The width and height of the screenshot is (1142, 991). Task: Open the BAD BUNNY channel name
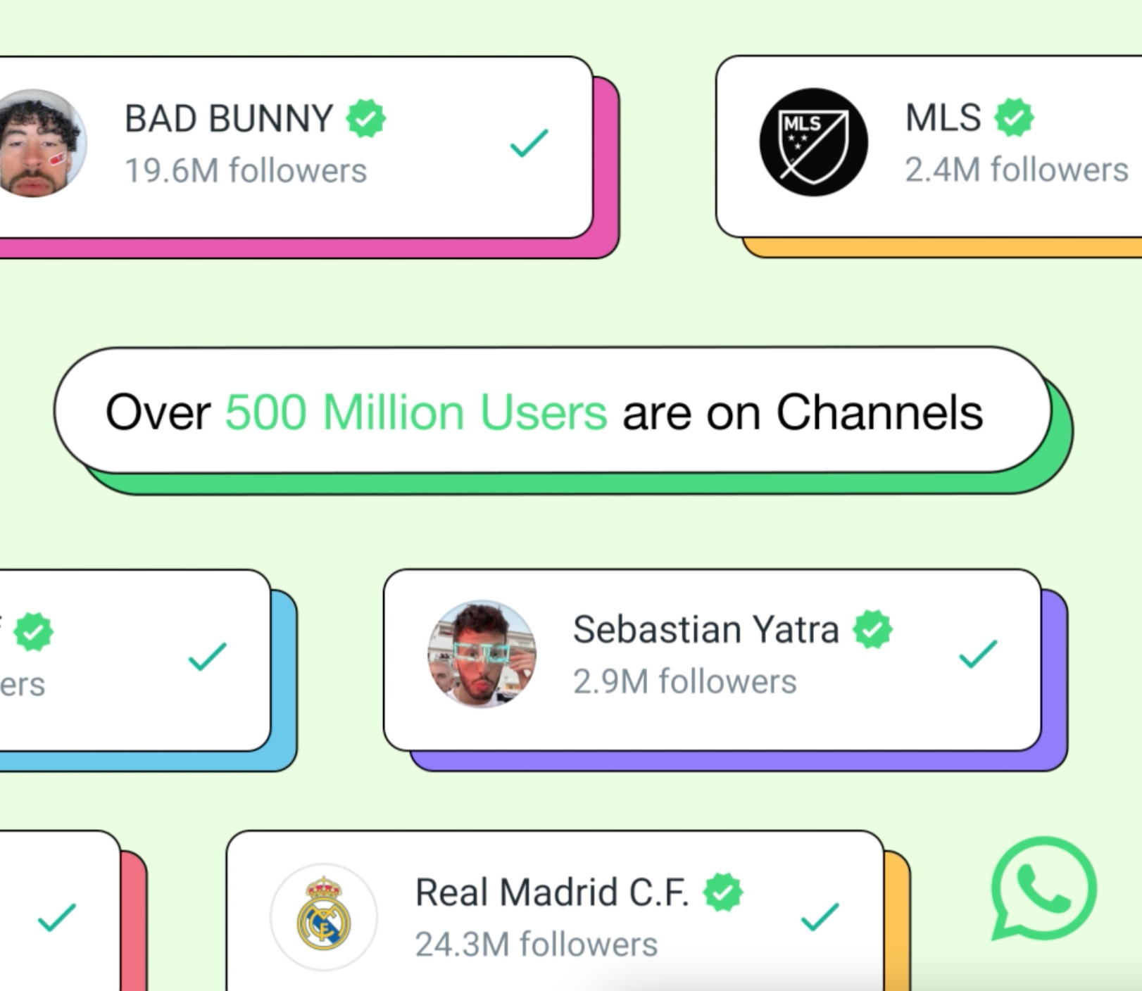coord(229,118)
